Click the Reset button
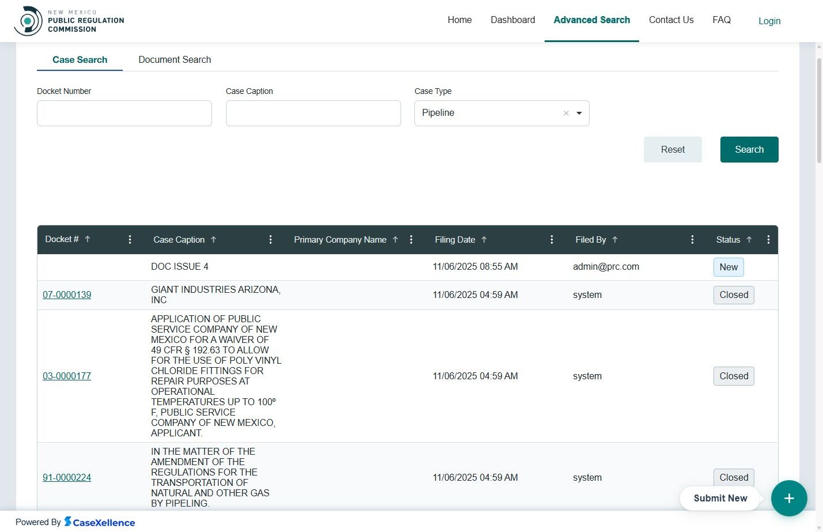The width and height of the screenshot is (823, 532). pyautogui.click(x=673, y=150)
